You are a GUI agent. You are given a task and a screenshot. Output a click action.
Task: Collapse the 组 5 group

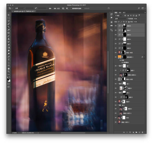[118, 105]
